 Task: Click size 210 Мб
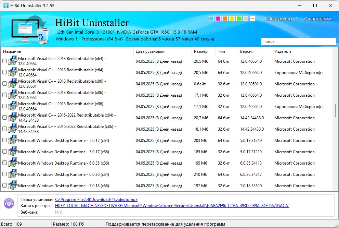(x=200, y=174)
